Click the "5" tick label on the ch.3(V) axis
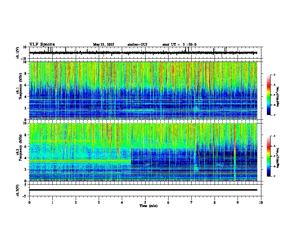The width and height of the screenshot is (294, 227). (26, 185)
